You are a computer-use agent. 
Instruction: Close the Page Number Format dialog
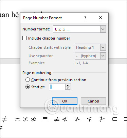click(101, 18)
